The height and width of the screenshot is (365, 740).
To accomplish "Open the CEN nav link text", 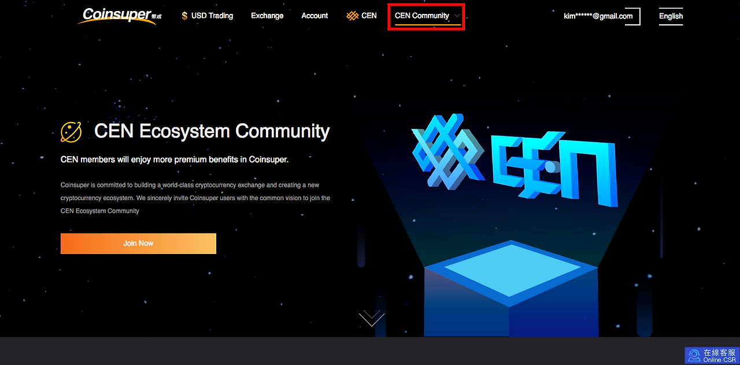I will [369, 16].
